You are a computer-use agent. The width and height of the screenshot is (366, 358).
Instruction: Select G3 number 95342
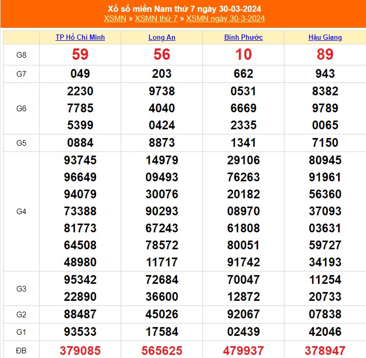80,280
